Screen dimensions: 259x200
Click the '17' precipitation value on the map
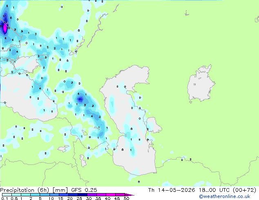4,16
